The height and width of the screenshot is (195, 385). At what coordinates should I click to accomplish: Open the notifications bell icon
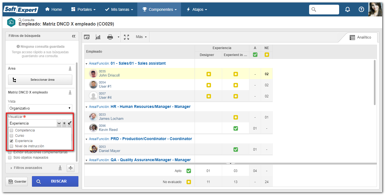coord(347,9)
